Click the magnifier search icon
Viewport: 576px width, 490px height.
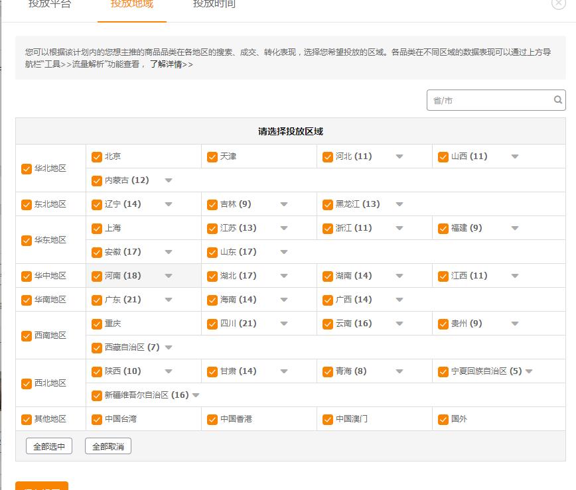coord(557,100)
